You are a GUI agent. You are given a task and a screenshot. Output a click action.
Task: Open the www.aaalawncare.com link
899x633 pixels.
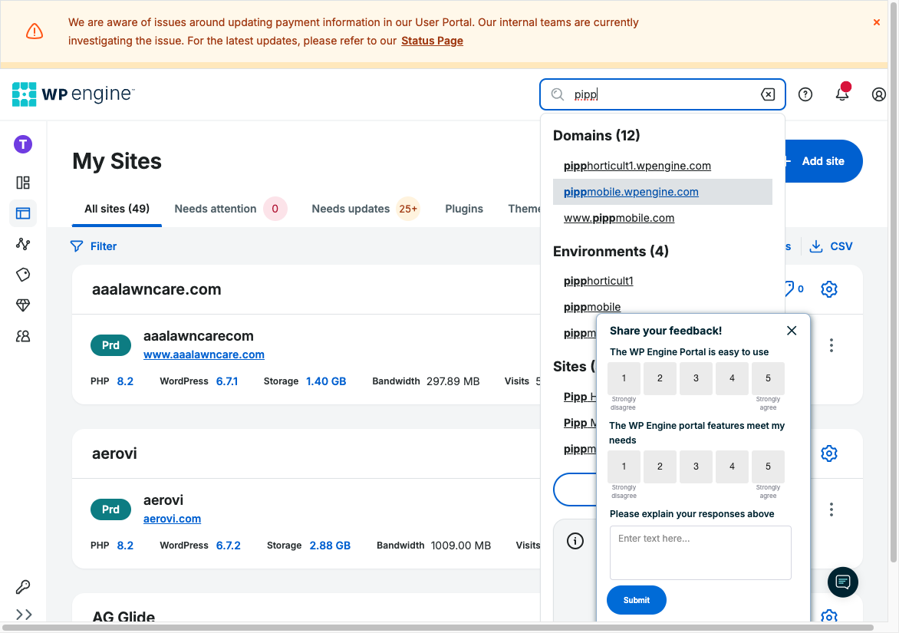203,354
